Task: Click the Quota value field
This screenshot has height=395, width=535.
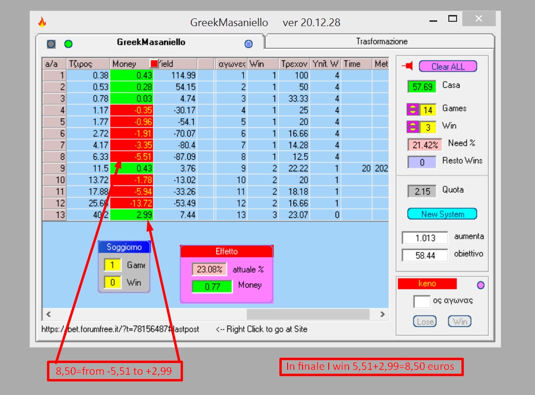Action: (422, 191)
